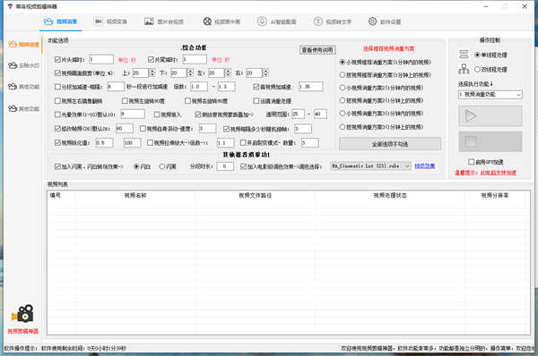Select the single-thread processing radio button
The image size is (538, 356).
[x=477, y=55]
